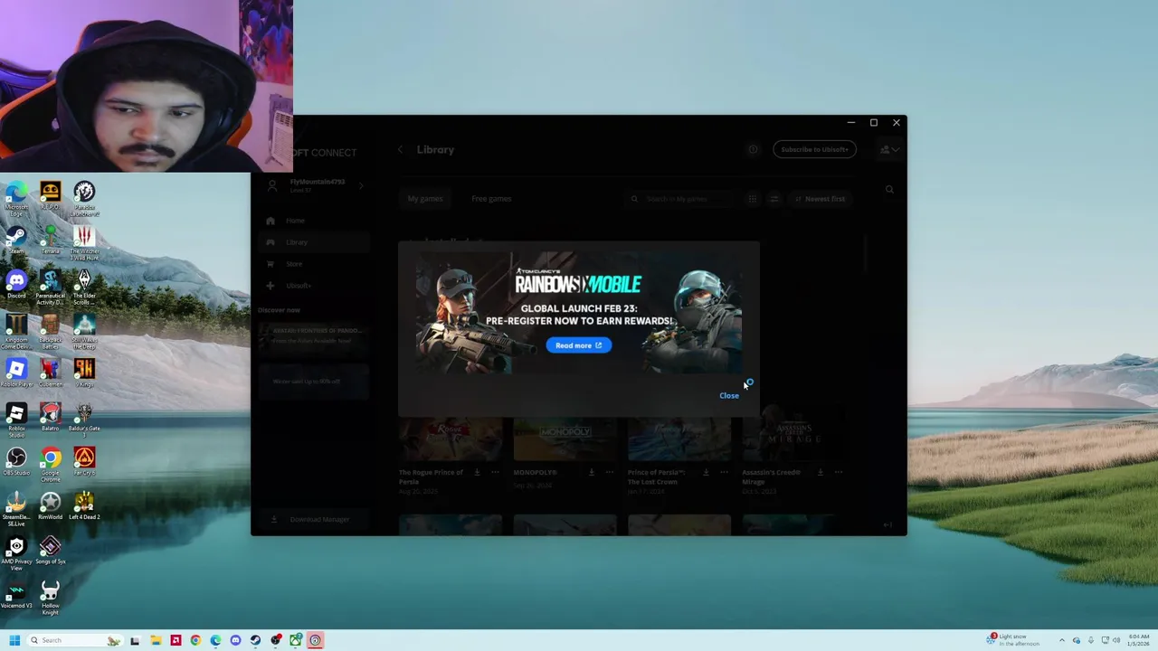The width and height of the screenshot is (1158, 651).
Task: Open help icon beside Subscribe button
Action: [753, 149]
